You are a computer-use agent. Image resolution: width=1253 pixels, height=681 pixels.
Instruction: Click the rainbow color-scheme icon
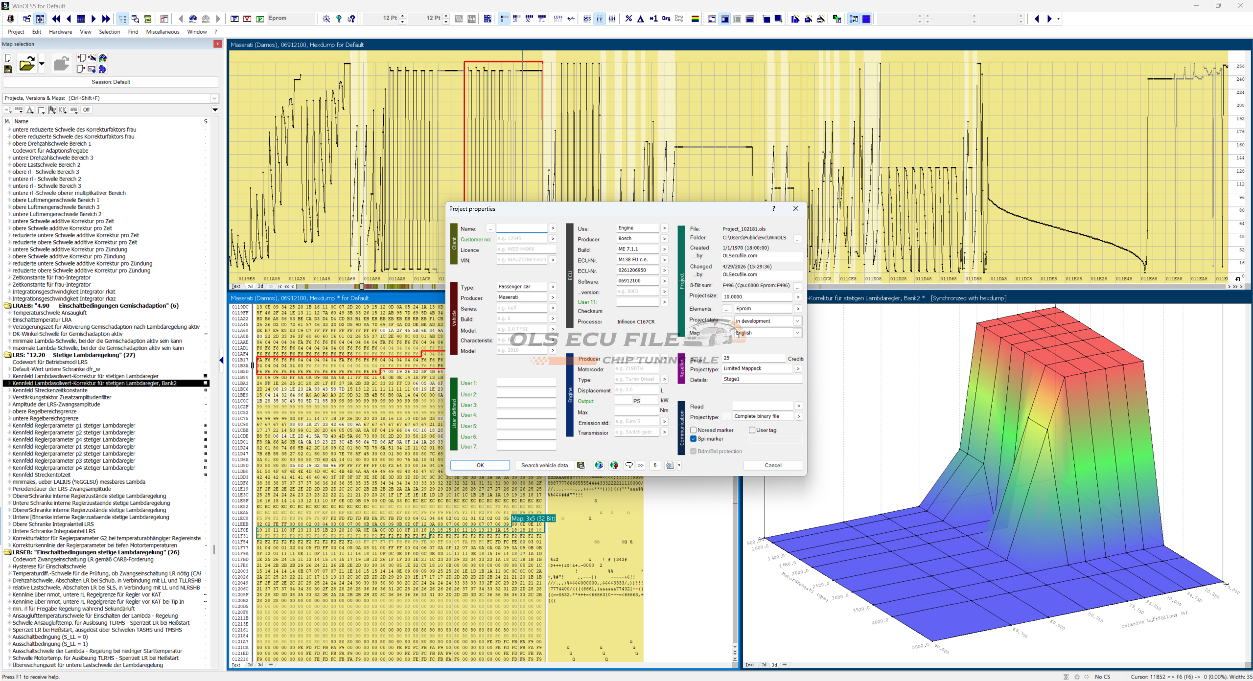[x=695, y=19]
